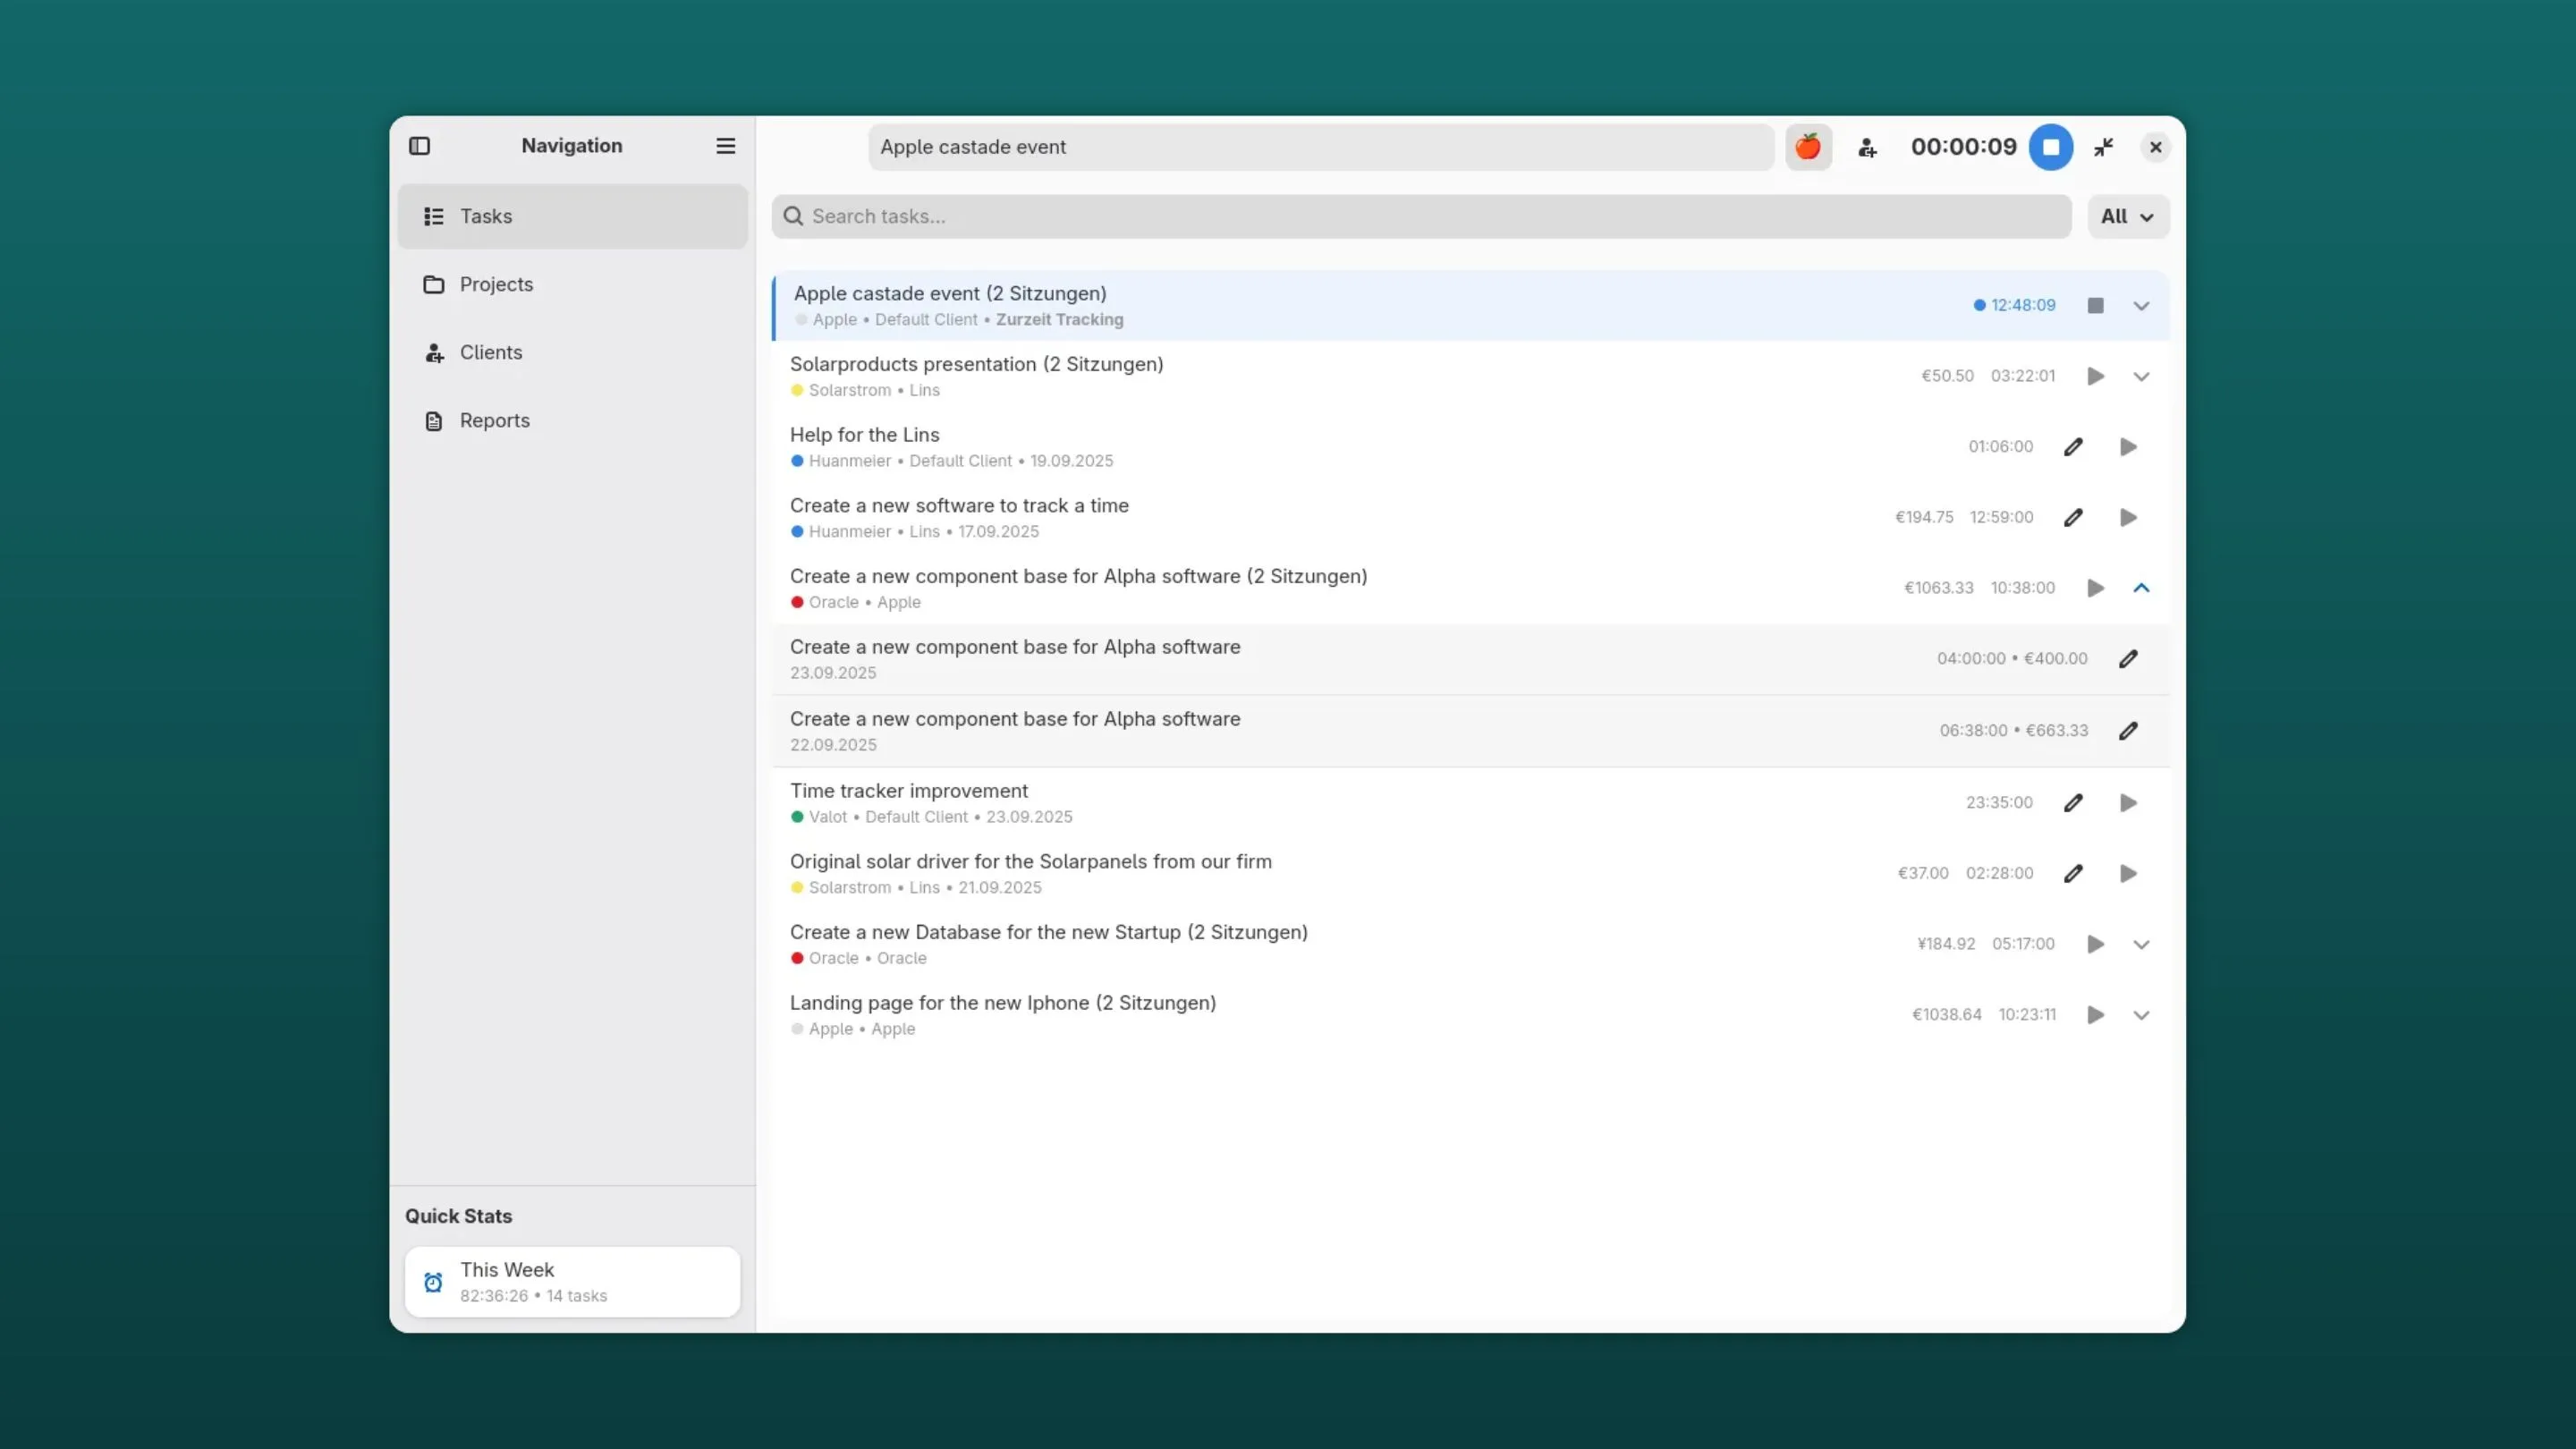This screenshot has width=2576, height=1449.
Task: Open the Navigation hamburger menu
Action: pos(726,146)
